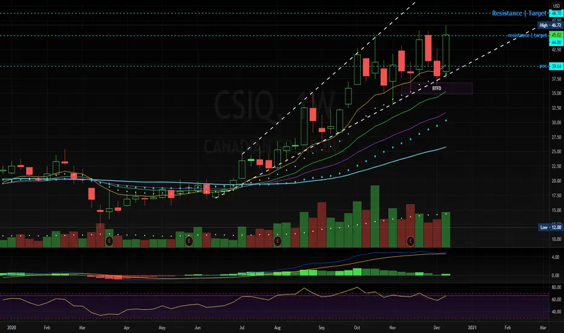Select the 'poc' line label
The width and height of the screenshot is (564, 333).
tap(543, 66)
